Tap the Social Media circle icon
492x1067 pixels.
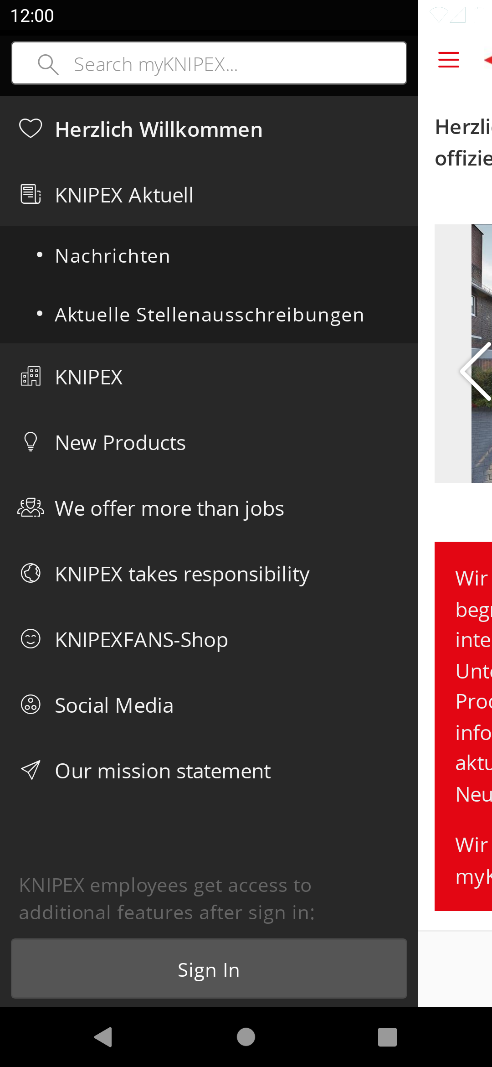pos(31,704)
